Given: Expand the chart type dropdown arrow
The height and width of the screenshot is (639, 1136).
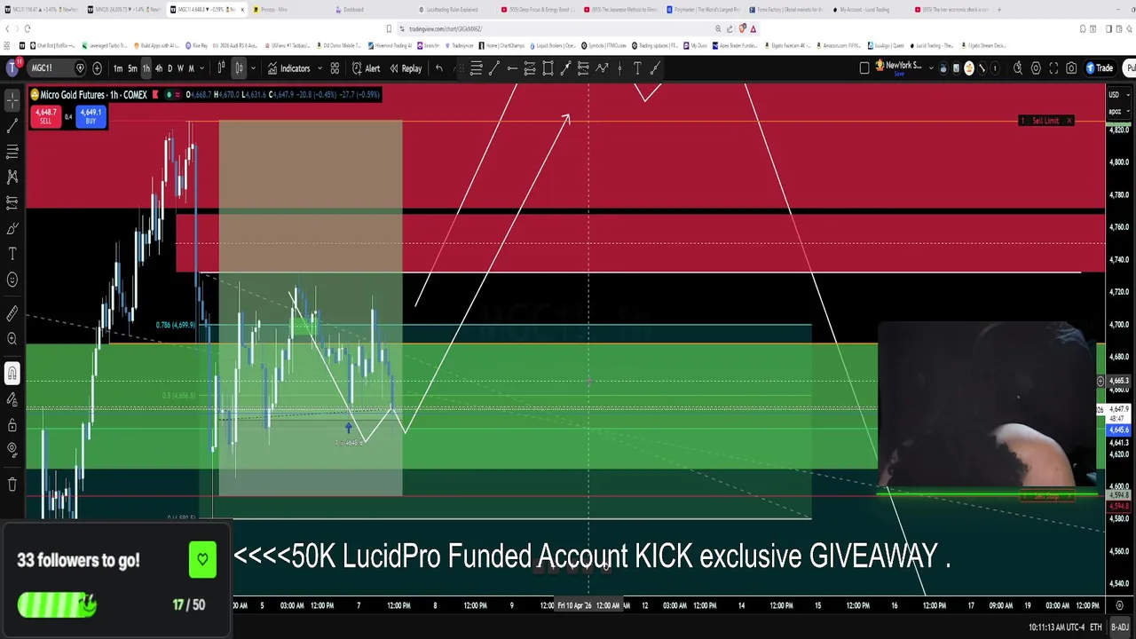Looking at the screenshot, I should tap(253, 68).
